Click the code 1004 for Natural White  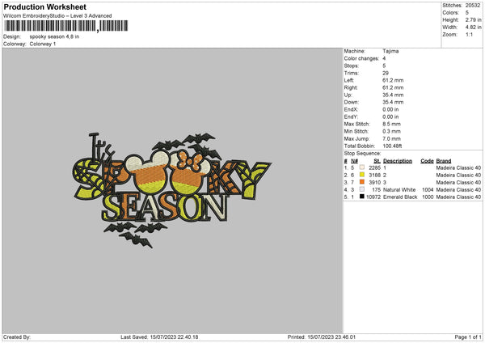tap(428, 190)
